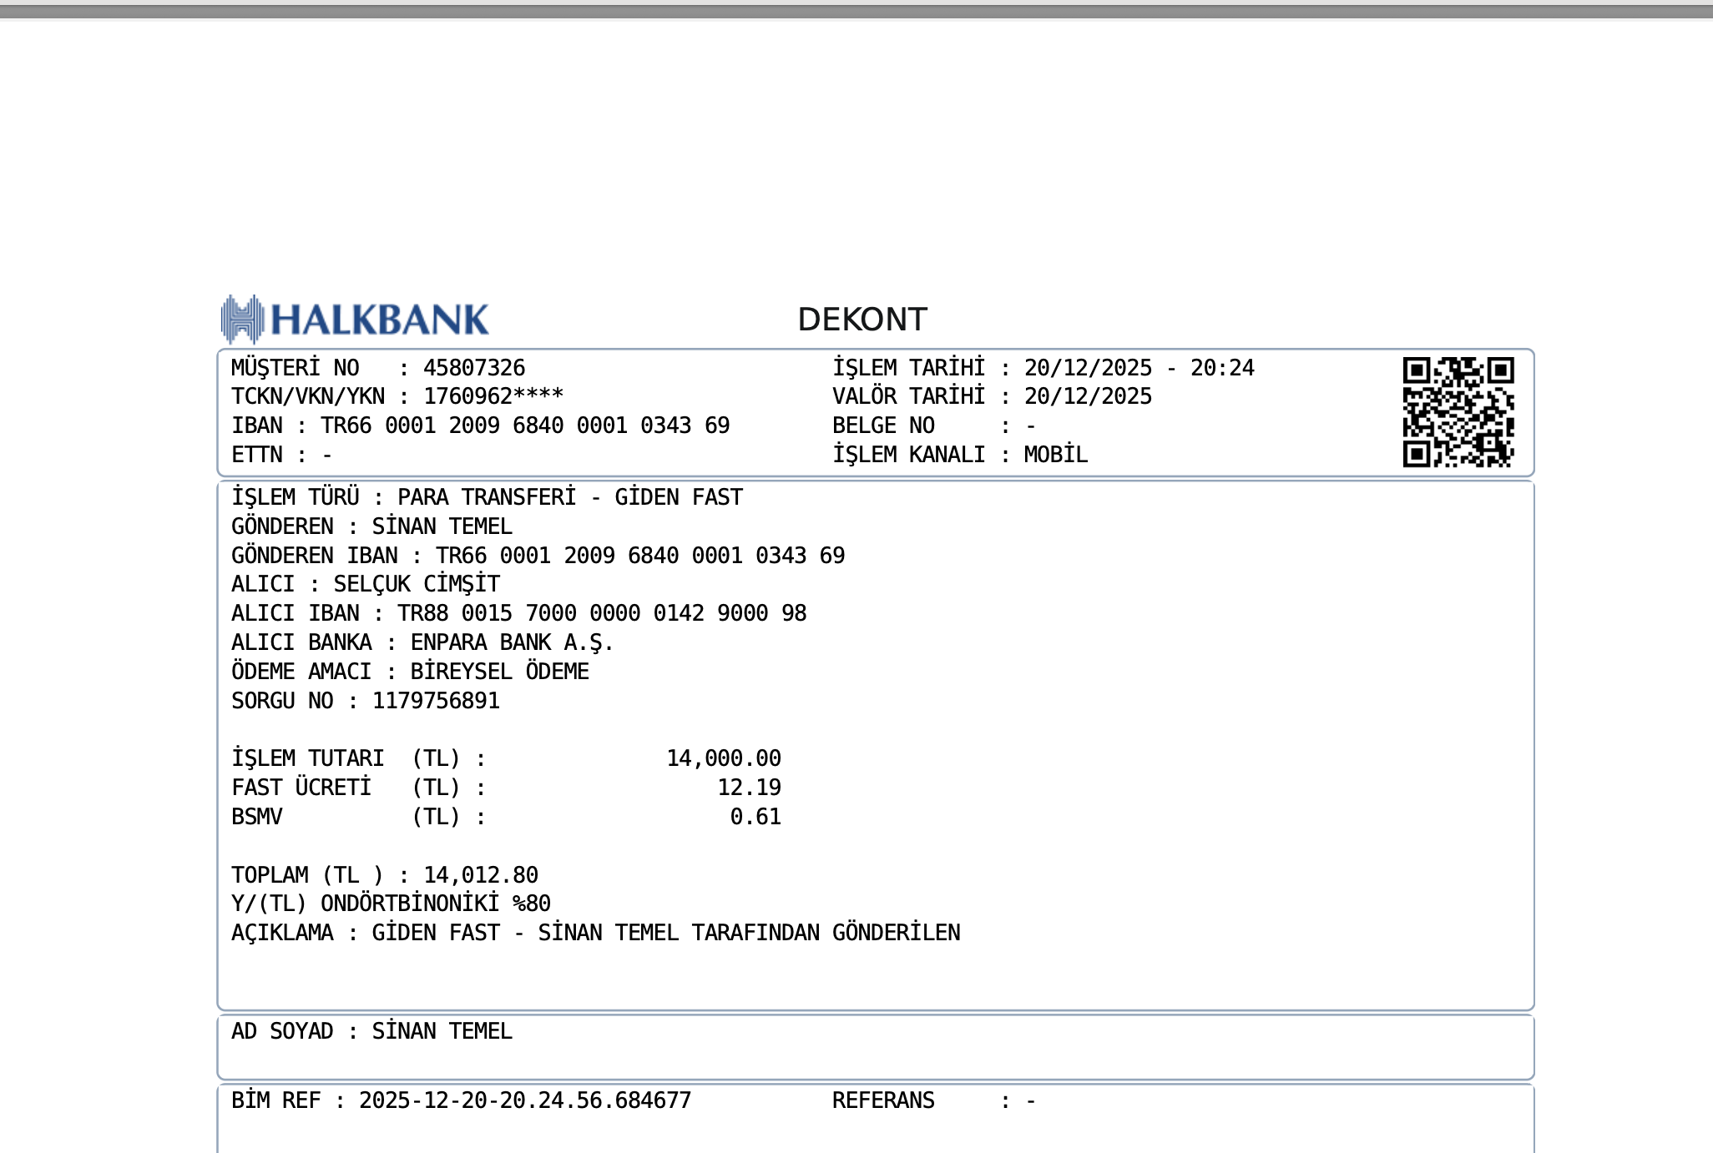This screenshot has height=1153, width=1713.
Task: Click the MÜŞTERİ NO label
Action: coord(296,368)
